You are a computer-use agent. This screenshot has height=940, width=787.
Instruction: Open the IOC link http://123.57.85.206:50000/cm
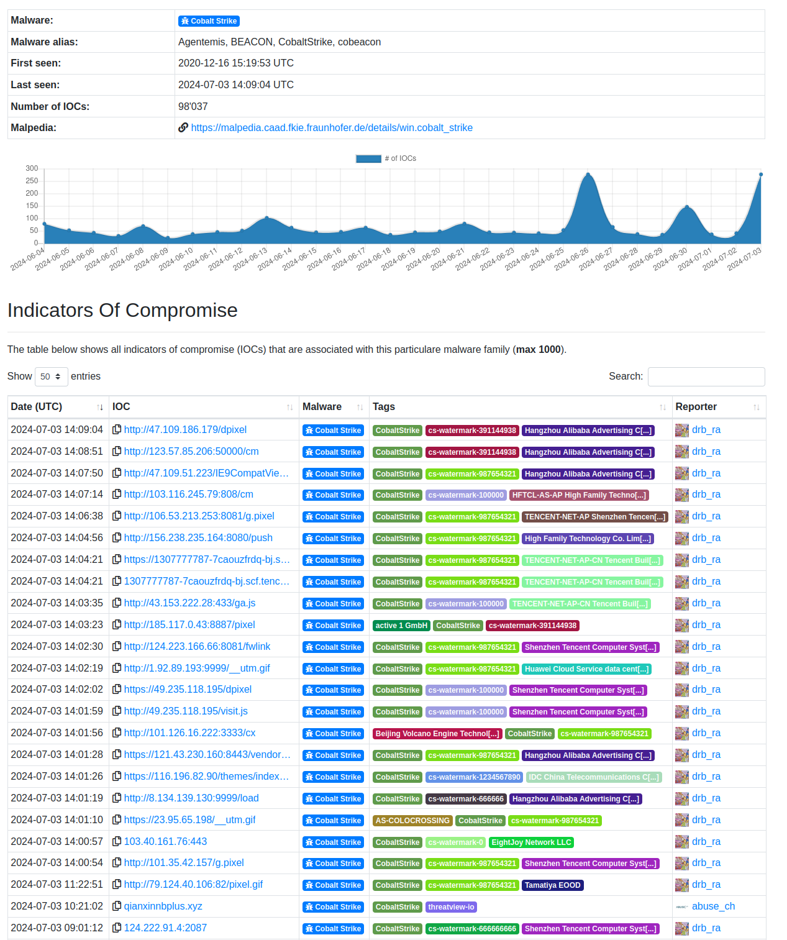click(193, 451)
